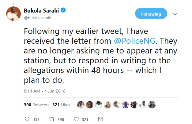Toggle the Following button
192x124 pixels.
[x=151, y=14]
